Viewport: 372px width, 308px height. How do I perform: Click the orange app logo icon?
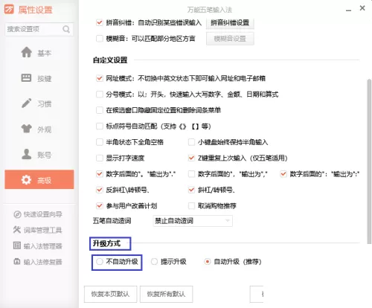pyautogui.click(x=9, y=10)
